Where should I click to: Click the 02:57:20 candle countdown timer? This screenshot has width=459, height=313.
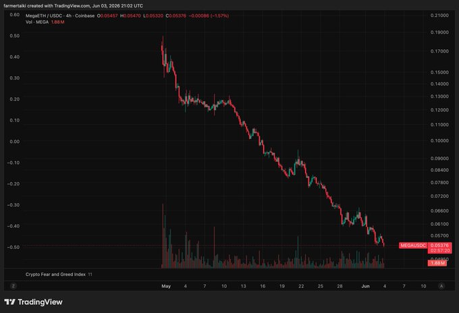pos(439,251)
